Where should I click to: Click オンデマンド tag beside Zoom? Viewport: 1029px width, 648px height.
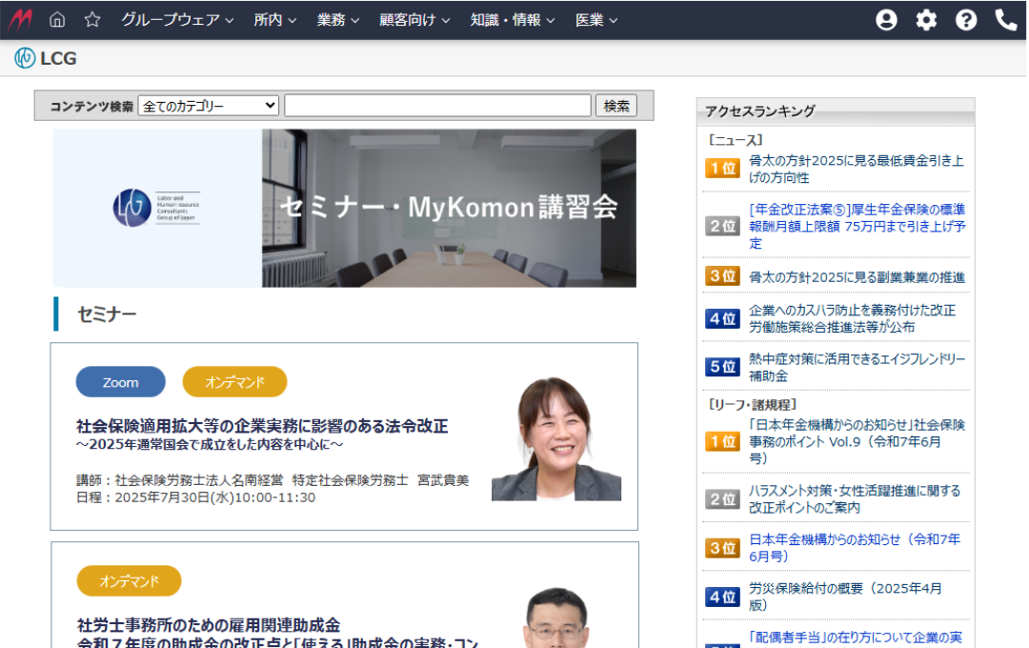(x=235, y=382)
